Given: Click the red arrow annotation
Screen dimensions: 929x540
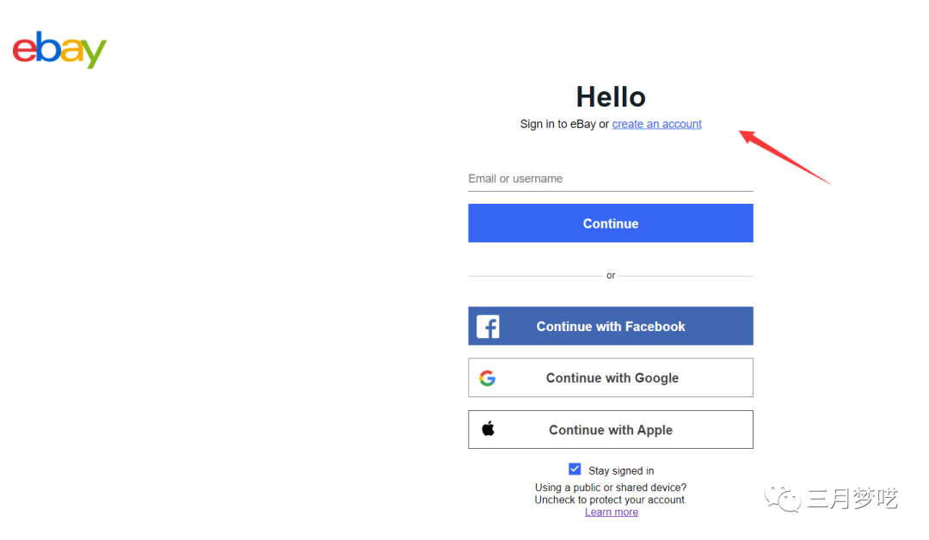Looking at the screenshot, I should click(x=784, y=156).
